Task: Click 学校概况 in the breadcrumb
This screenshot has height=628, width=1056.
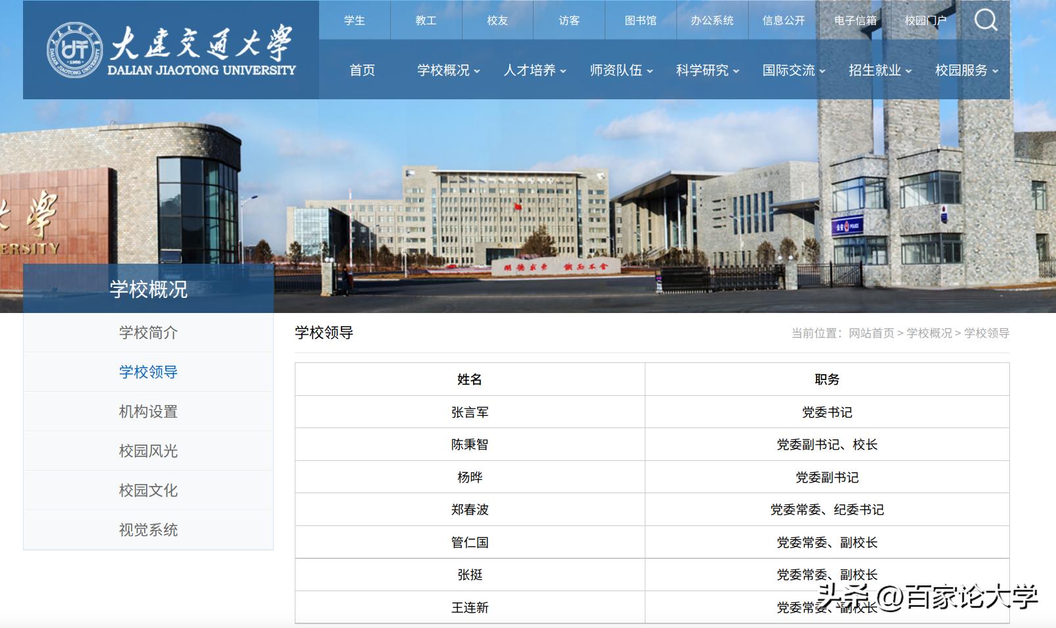Action: (929, 333)
